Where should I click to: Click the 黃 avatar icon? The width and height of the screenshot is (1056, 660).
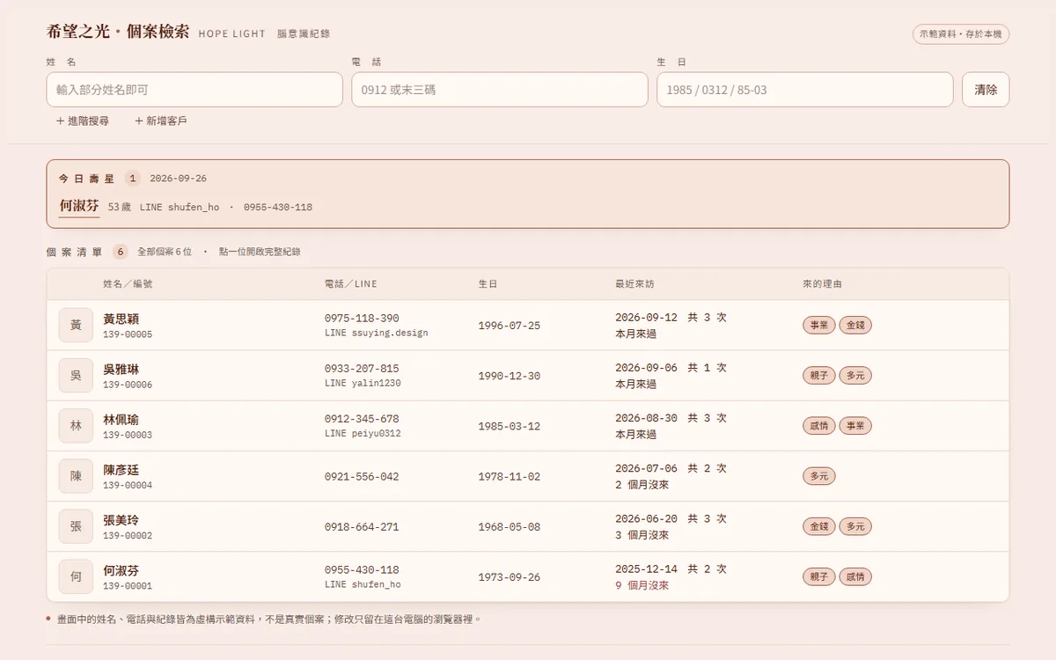point(76,326)
